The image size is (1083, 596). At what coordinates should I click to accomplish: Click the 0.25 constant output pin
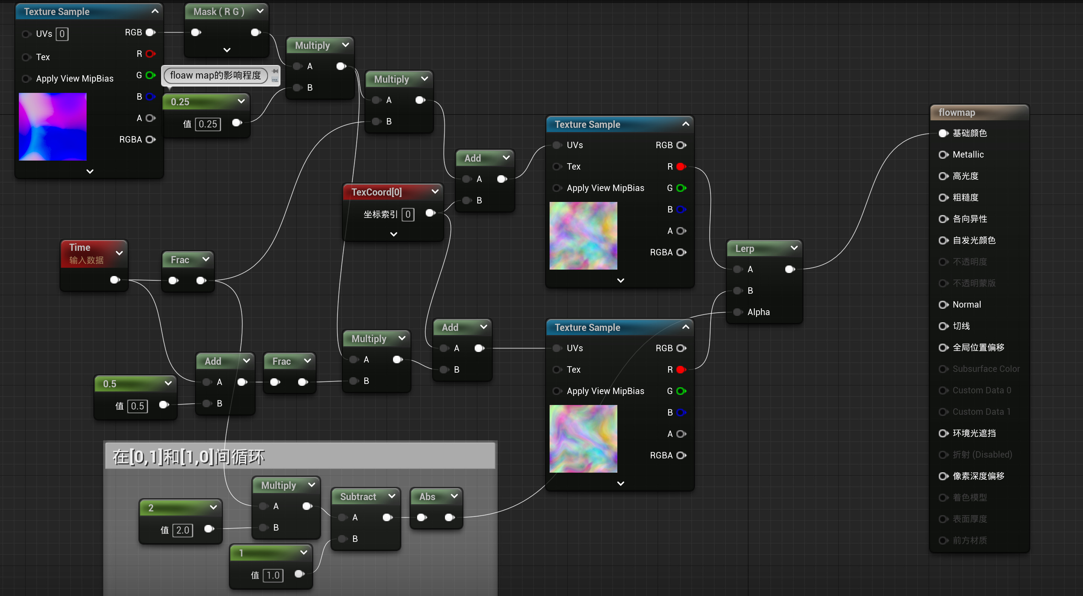237,123
